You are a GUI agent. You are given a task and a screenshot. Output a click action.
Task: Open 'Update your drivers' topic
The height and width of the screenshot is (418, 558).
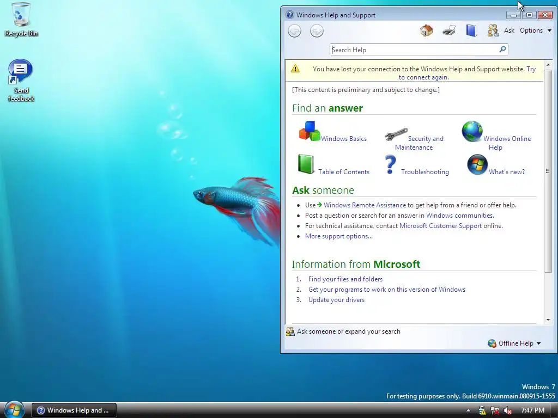(x=336, y=300)
